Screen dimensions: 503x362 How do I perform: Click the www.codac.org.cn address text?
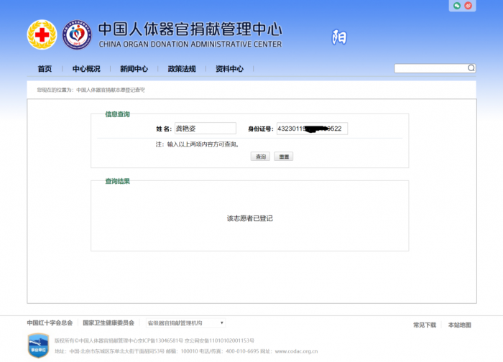pos(296,351)
